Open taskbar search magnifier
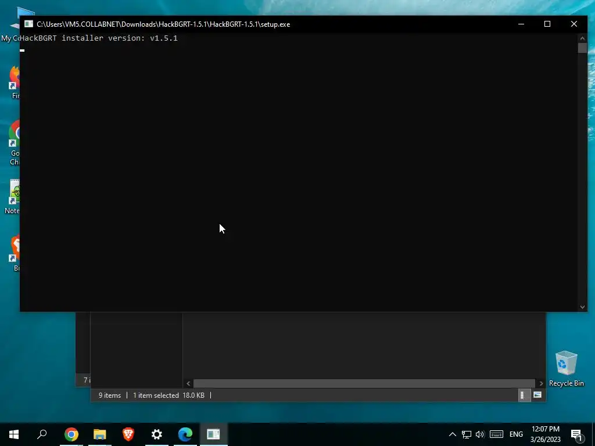The height and width of the screenshot is (446, 595). click(42, 434)
